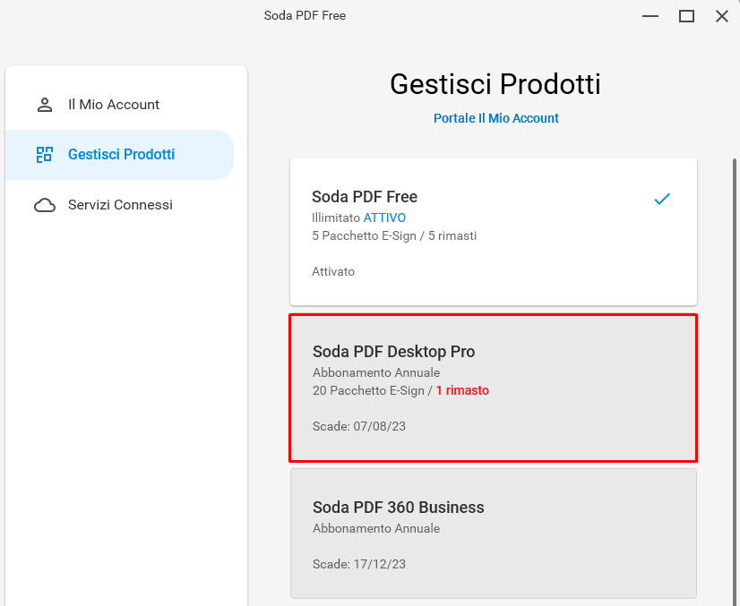Click the Gestisci Prodotti page heading
Viewport: 740px width, 606px height.
click(x=495, y=84)
